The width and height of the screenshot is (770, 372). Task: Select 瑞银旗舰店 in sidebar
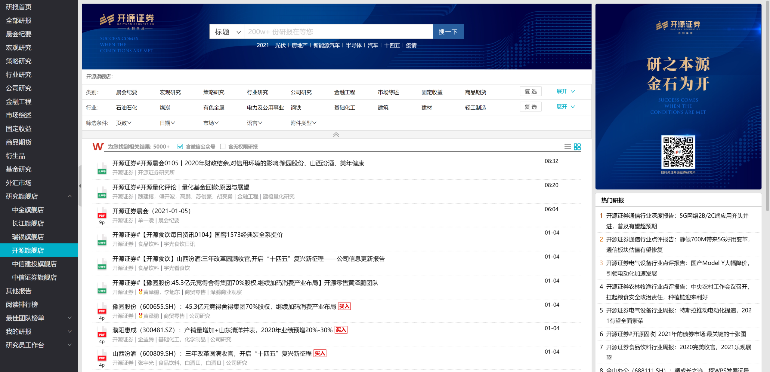pyautogui.click(x=28, y=237)
